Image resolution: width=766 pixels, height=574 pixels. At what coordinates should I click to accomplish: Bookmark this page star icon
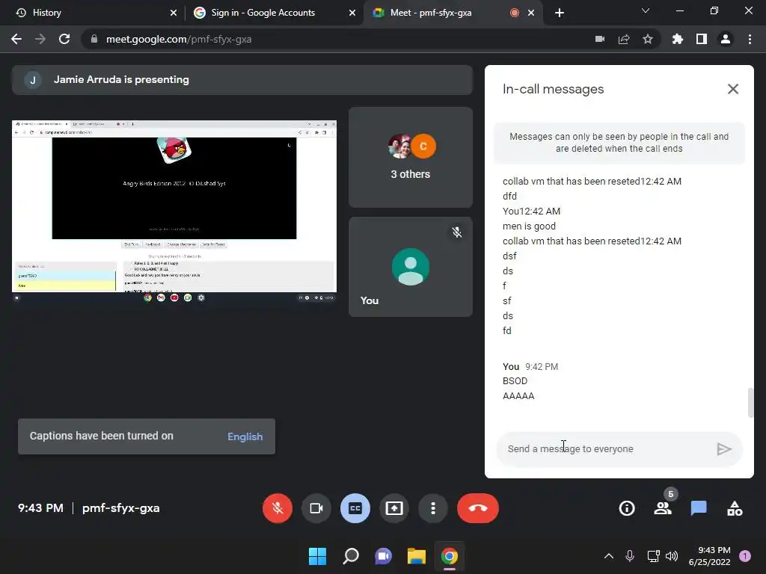[x=648, y=39]
